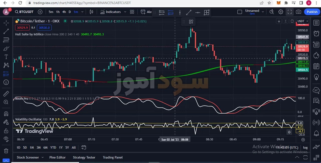Open the Indicators dialog
The image size is (321, 163).
111,12
